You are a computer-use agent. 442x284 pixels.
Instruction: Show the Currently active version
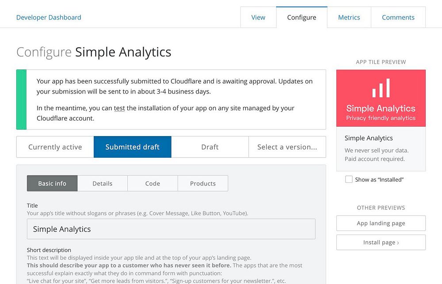click(55, 147)
